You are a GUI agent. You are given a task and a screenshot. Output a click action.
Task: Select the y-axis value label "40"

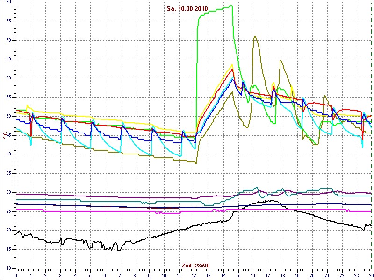(x=8, y=154)
